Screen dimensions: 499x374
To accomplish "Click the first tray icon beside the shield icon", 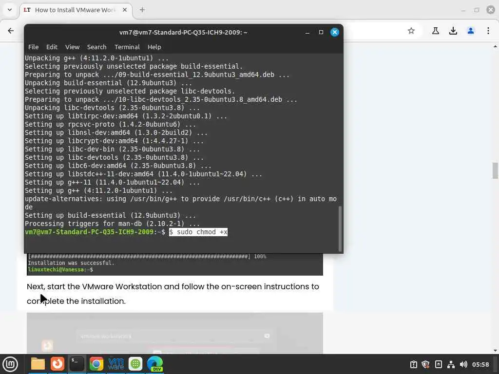I will pyautogui.click(x=413, y=364).
